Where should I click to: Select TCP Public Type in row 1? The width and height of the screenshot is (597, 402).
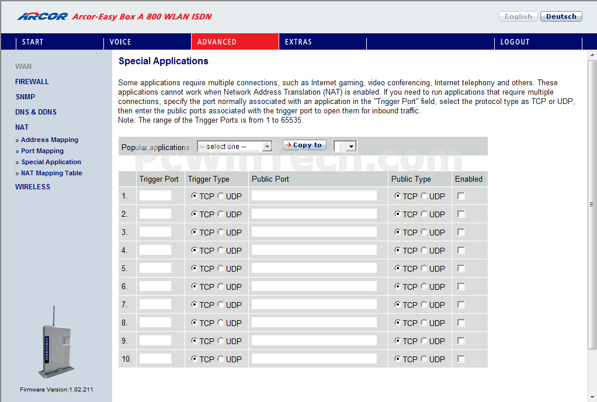coord(397,196)
